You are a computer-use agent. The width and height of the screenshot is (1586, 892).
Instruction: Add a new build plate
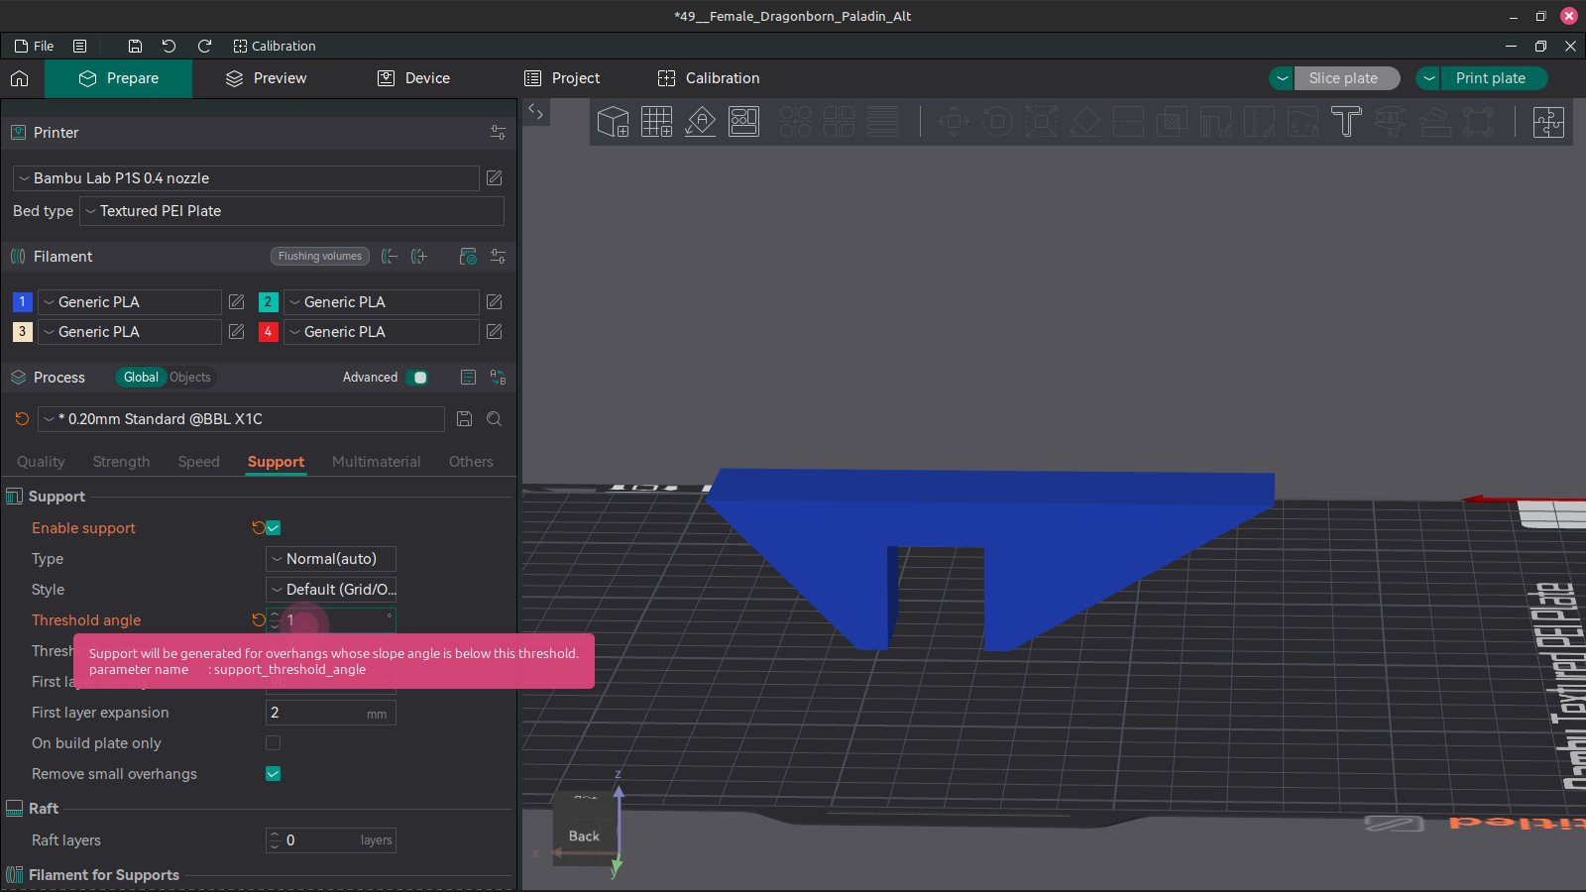click(x=656, y=122)
